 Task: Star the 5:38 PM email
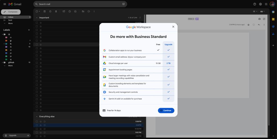(x=41, y=122)
